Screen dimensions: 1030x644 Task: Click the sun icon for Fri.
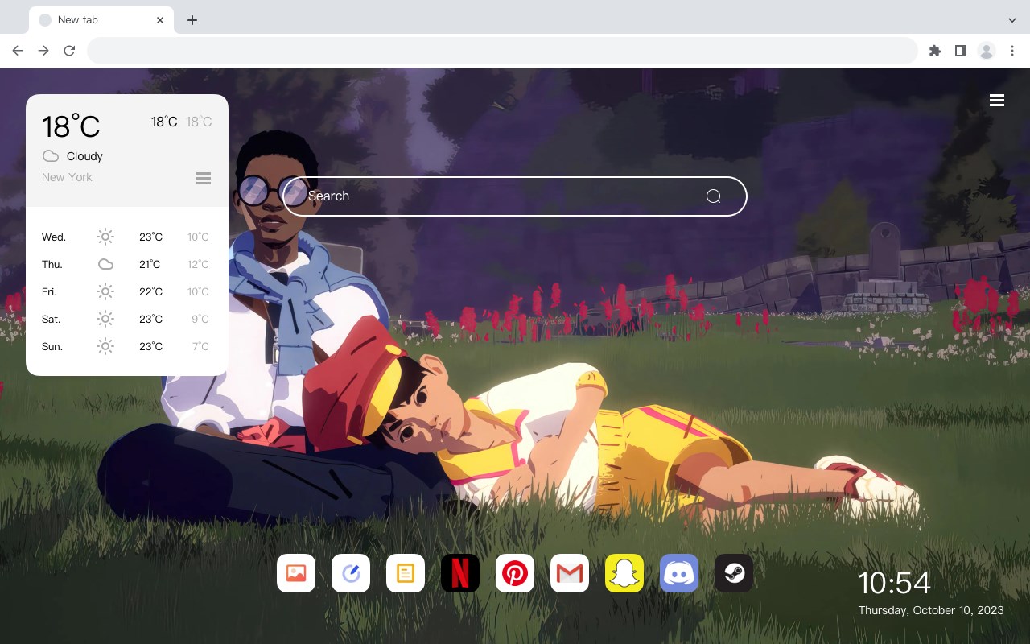click(x=105, y=291)
